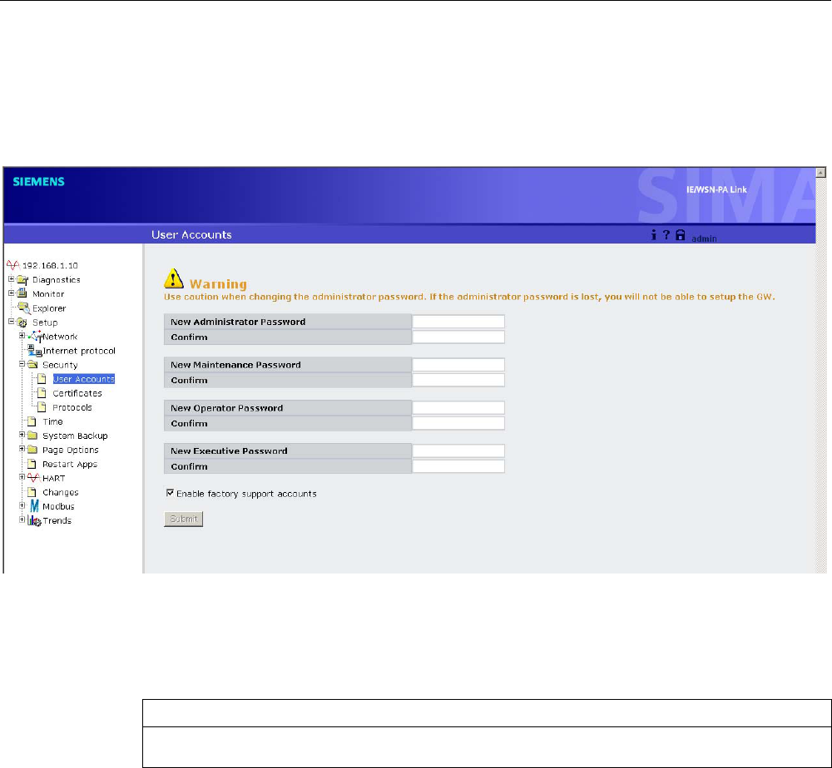Click the Diagnostics folder icon
The width and height of the screenshot is (832, 768).
22,280
